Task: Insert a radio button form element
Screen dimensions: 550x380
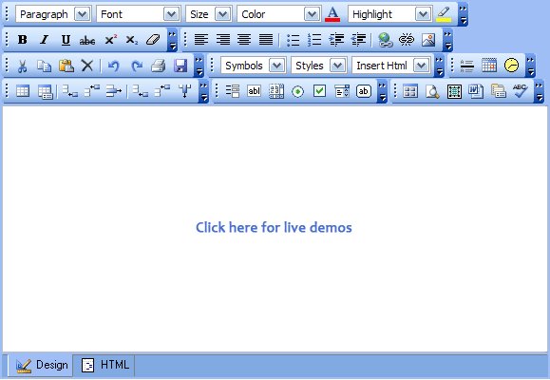Action: pos(298,91)
